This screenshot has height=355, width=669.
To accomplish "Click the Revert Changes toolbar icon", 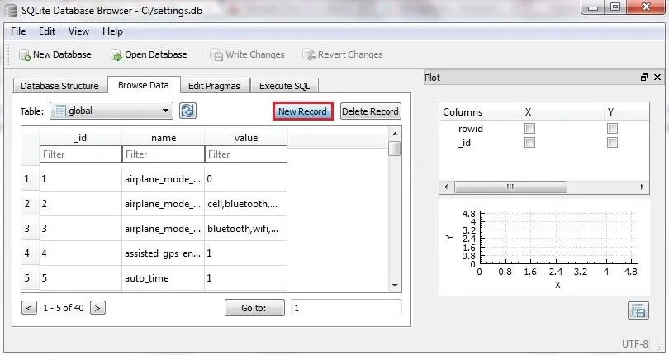I will tap(308, 54).
